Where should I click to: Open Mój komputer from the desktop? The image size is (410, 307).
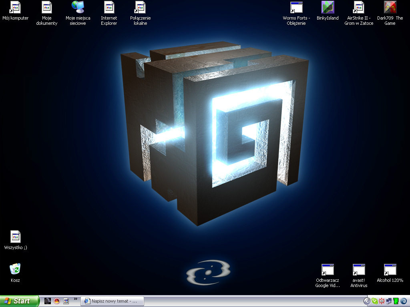[15, 10]
